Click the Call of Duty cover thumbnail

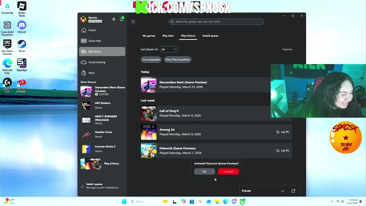[149, 113]
